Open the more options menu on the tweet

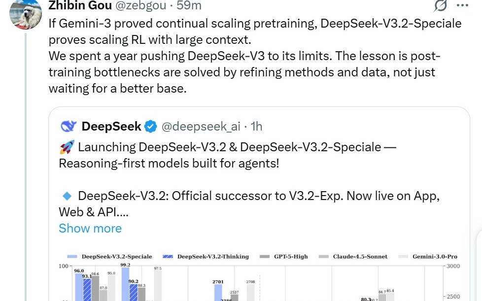click(x=461, y=6)
